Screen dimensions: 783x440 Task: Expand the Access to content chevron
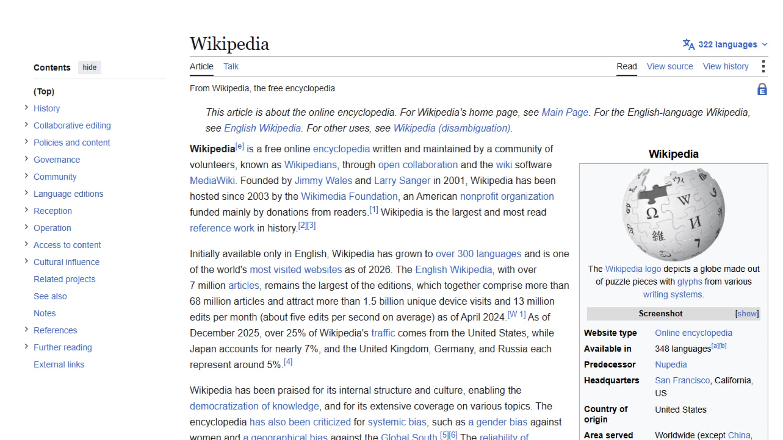point(26,244)
